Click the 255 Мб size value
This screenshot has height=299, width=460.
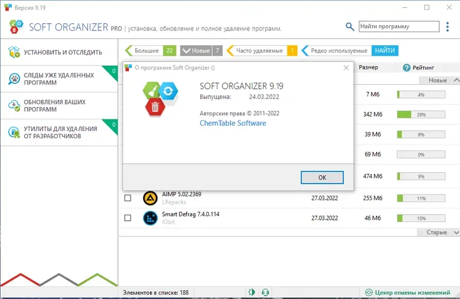(373, 198)
